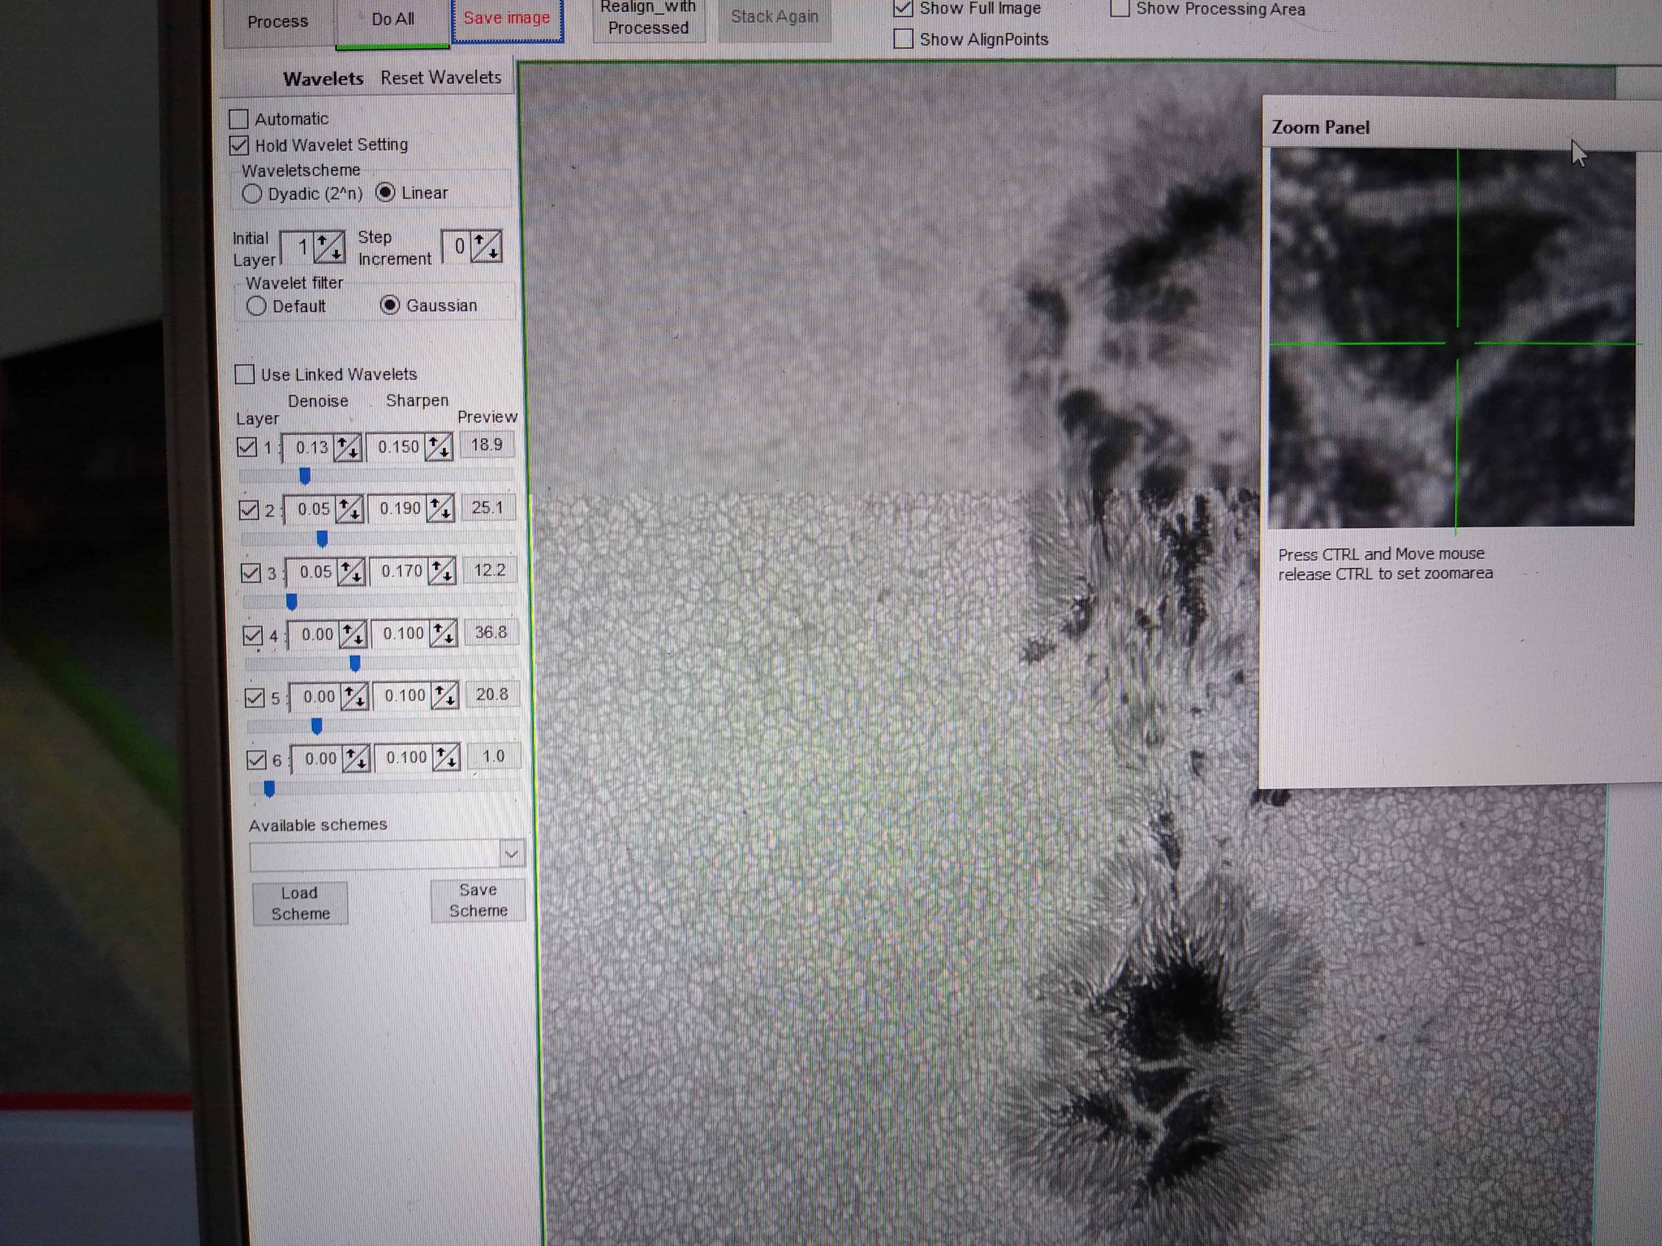Enable Use Linked Wavelets checkbox
Image resolution: width=1662 pixels, height=1246 pixels.
tap(245, 374)
